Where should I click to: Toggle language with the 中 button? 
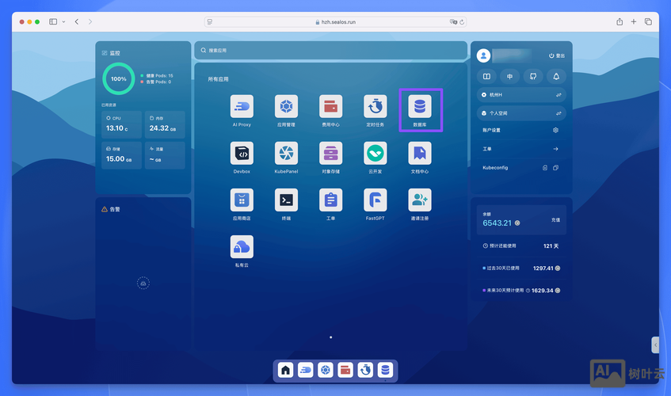(x=510, y=77)
